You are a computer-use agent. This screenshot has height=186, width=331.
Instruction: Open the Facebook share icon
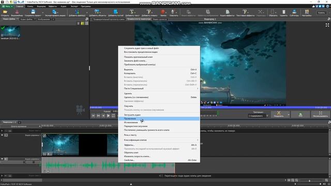click(317, 6)
